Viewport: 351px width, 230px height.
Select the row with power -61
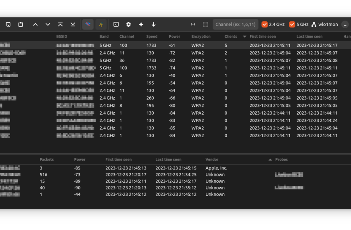coord(175,46)
